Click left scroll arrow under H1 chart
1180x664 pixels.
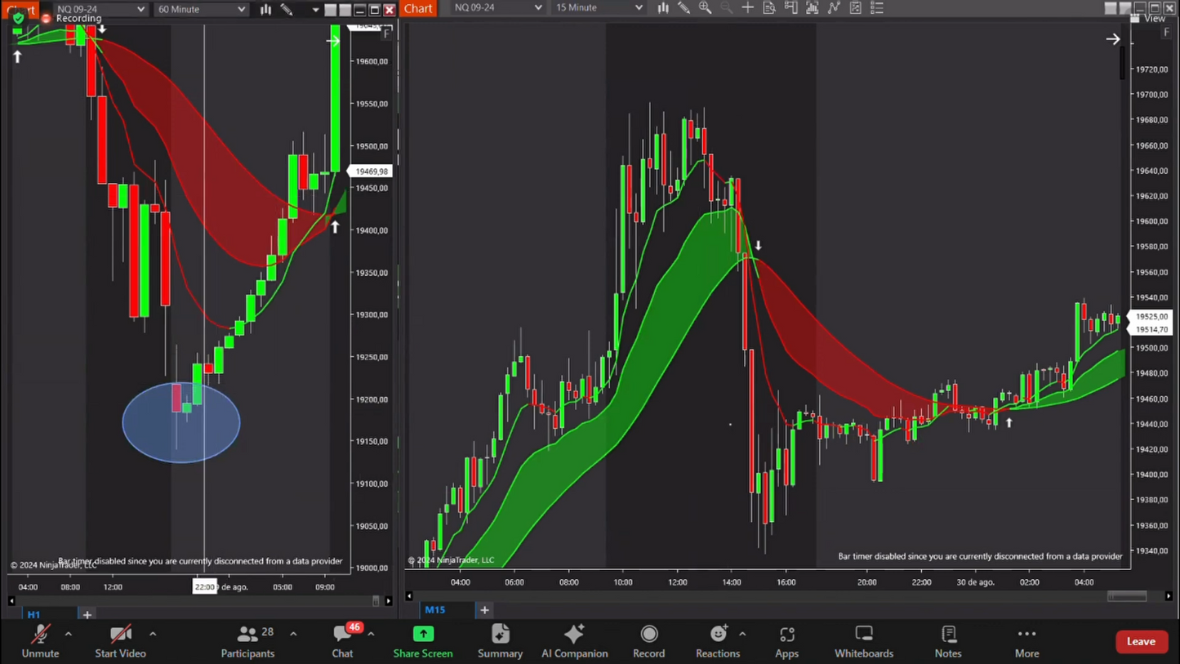coord(11,601)
